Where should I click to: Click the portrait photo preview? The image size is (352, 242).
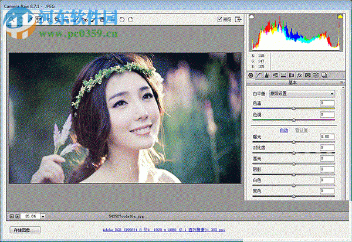click(125, 118)
